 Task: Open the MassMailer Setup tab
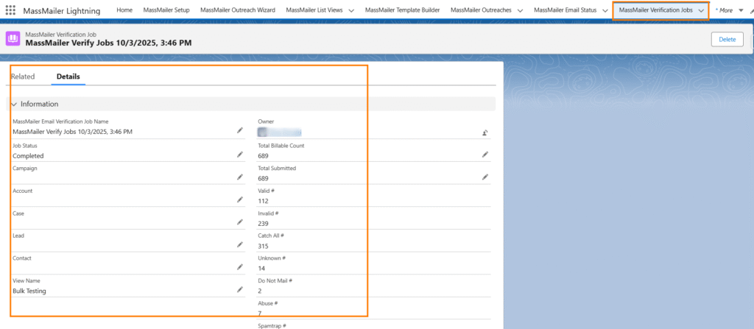pyautogui.click(x=166, y=10)
